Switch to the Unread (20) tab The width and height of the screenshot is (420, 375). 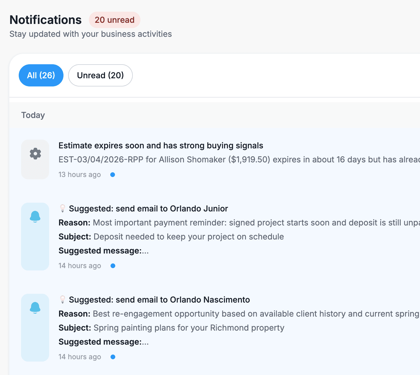point(100,75)
